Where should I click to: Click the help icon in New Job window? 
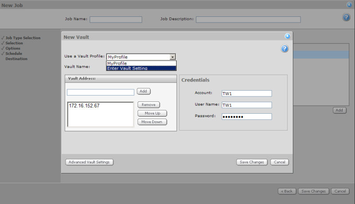tap(347, 17)
